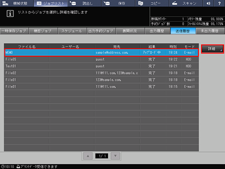Switch to 一時保存ジョブ tab
Image resolution: width=225 pixels, height=169 pixels.
click(x=14, y=31)
